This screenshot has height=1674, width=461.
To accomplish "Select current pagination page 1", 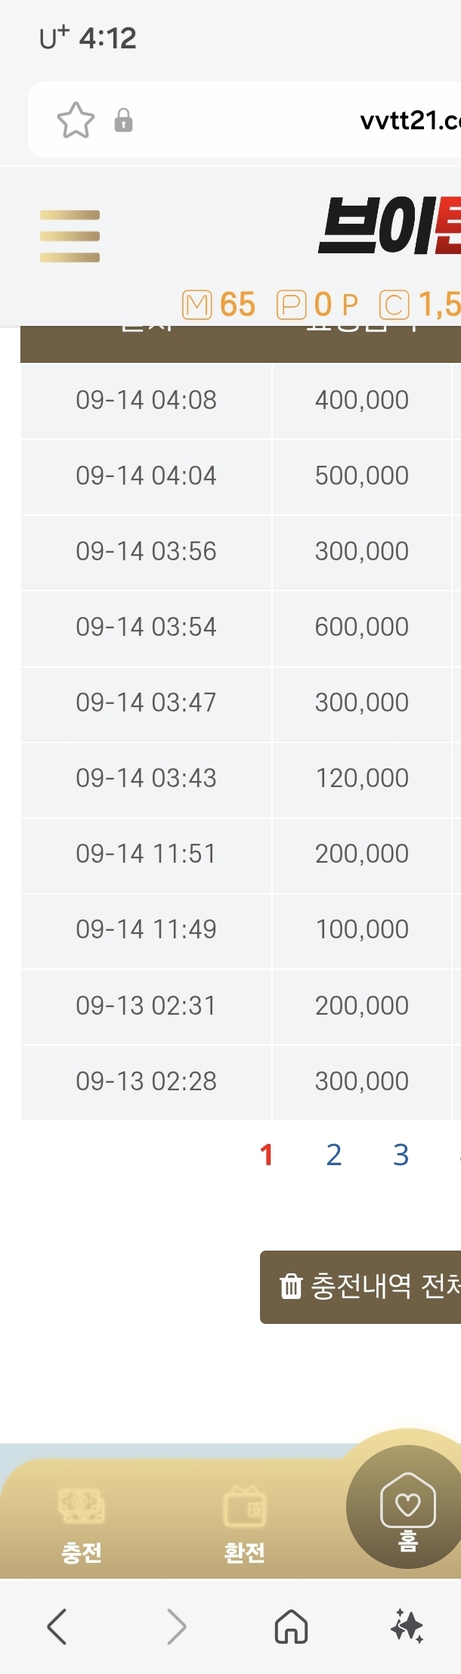I will tap(266, 1155).
